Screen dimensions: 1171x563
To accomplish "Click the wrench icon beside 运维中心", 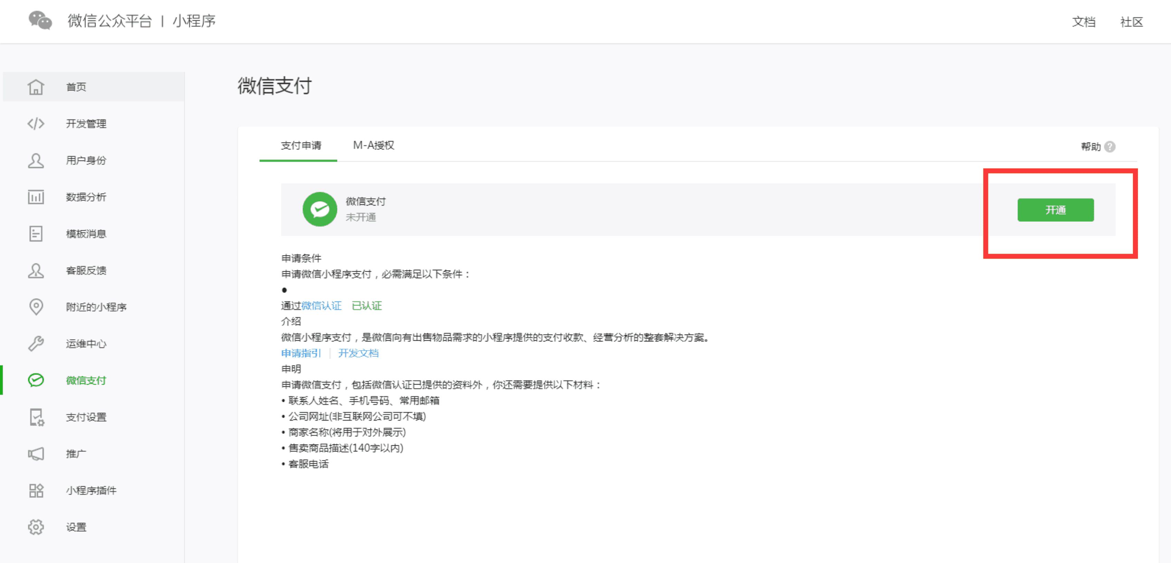I will pyautogui.click(x=36, y=344).
